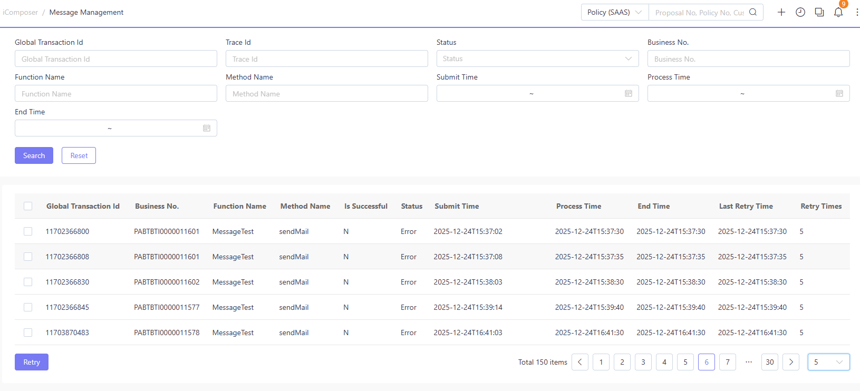Open the history clock icon

click(x=800, y=12)
